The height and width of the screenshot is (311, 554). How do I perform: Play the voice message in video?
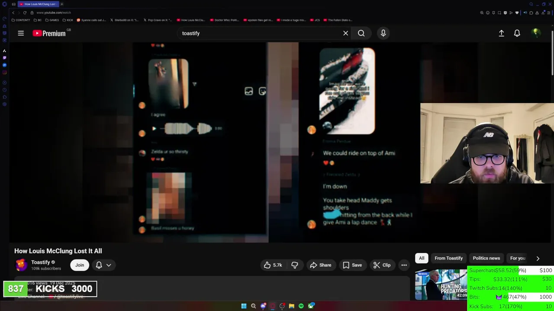[x=154, y=128]
